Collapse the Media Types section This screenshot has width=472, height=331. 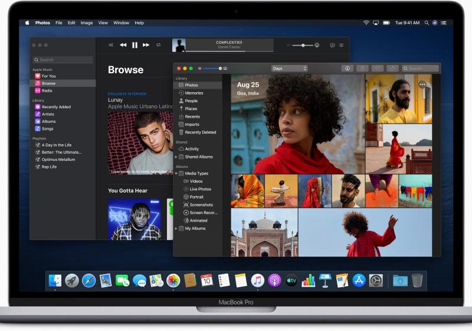tap(176, 174)
